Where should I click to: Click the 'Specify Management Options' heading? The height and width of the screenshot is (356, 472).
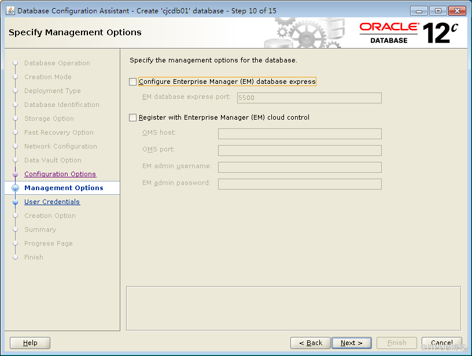coord(75,32)
